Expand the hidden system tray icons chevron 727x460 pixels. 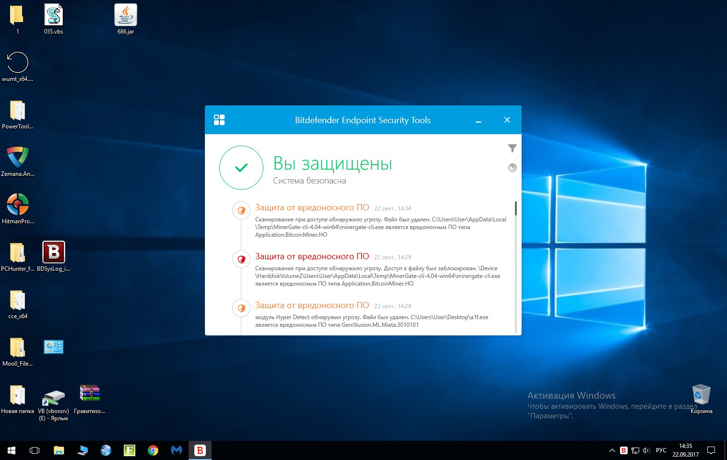(x=612, y=450)
